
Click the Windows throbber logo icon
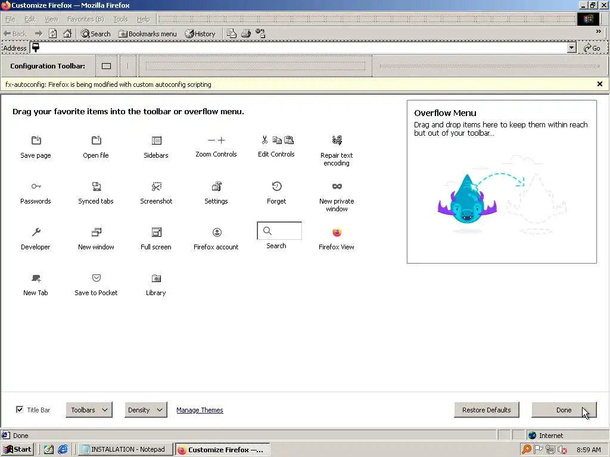pyautogui.click(x=588, y=19)
